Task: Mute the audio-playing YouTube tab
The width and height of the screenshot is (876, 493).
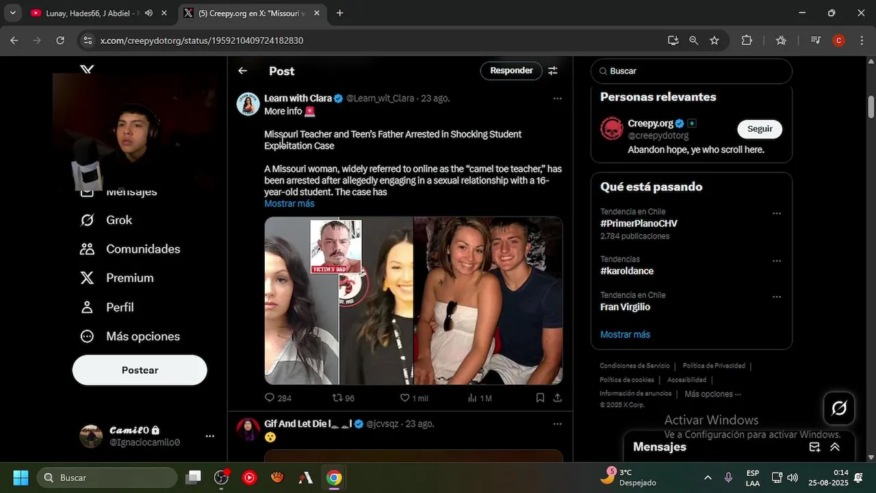Action: point(149,13)
